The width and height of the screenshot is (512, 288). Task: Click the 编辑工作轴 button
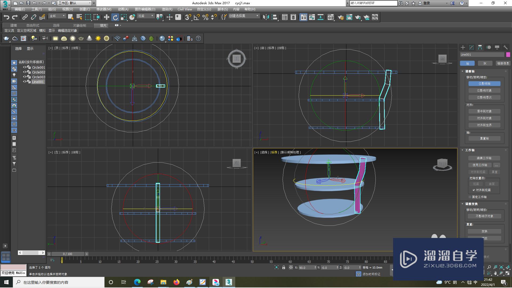(484, 158)
